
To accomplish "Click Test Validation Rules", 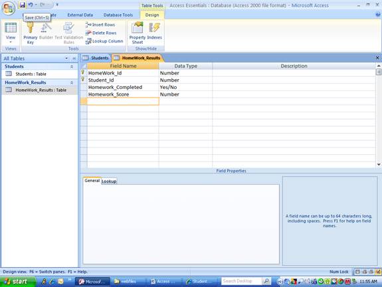I will pos(69,33).
